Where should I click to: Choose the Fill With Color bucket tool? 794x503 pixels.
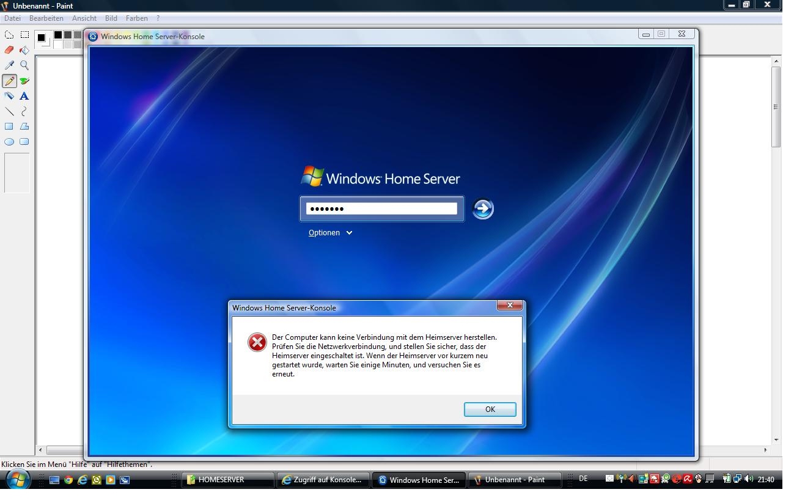click(24, 50)
